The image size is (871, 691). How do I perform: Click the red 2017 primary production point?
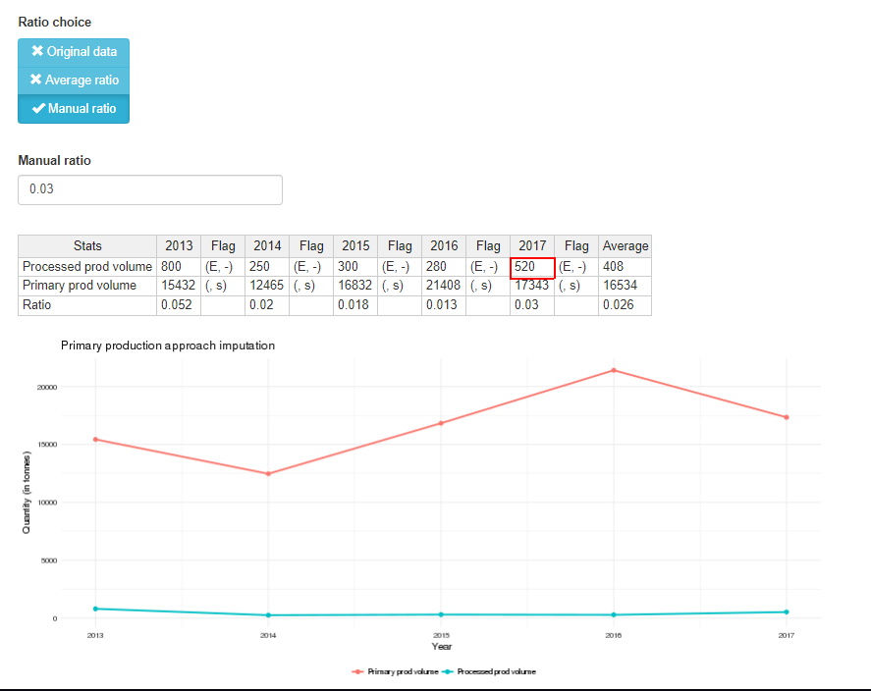tap(787, 417)
